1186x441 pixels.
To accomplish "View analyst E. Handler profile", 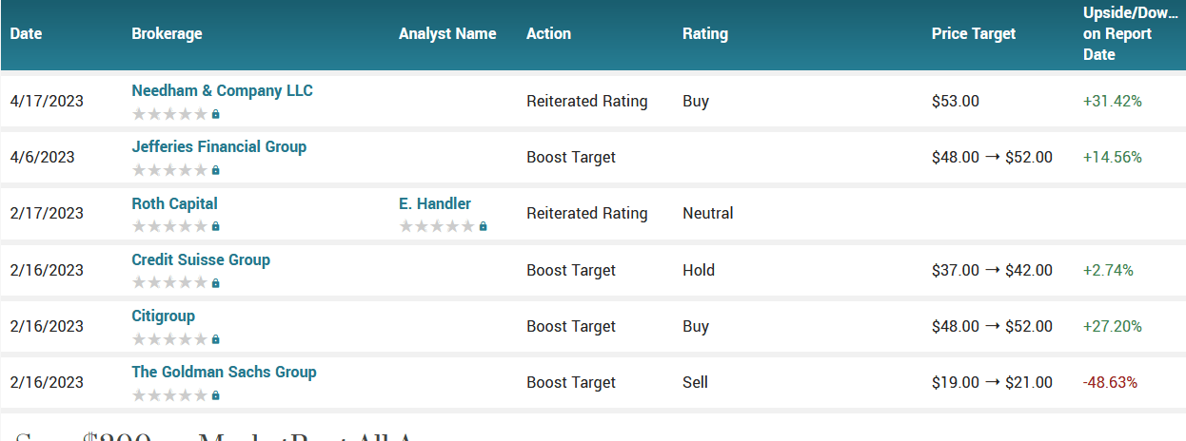I will (x=434, y=203).
